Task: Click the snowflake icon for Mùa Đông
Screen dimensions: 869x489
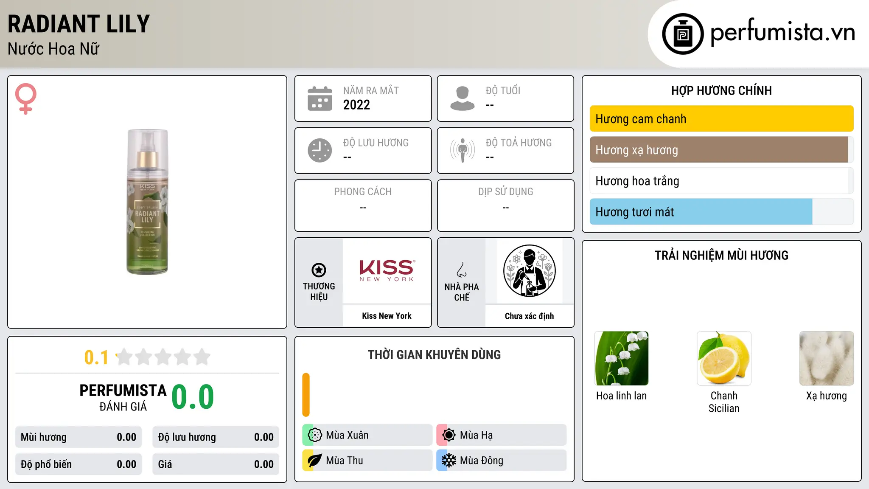Action: tap(449, 461)
